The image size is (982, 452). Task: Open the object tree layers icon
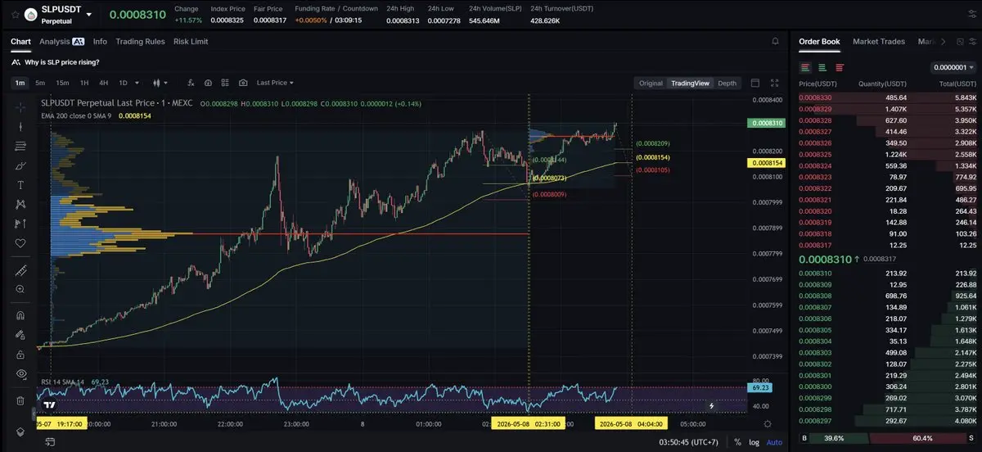20,432
